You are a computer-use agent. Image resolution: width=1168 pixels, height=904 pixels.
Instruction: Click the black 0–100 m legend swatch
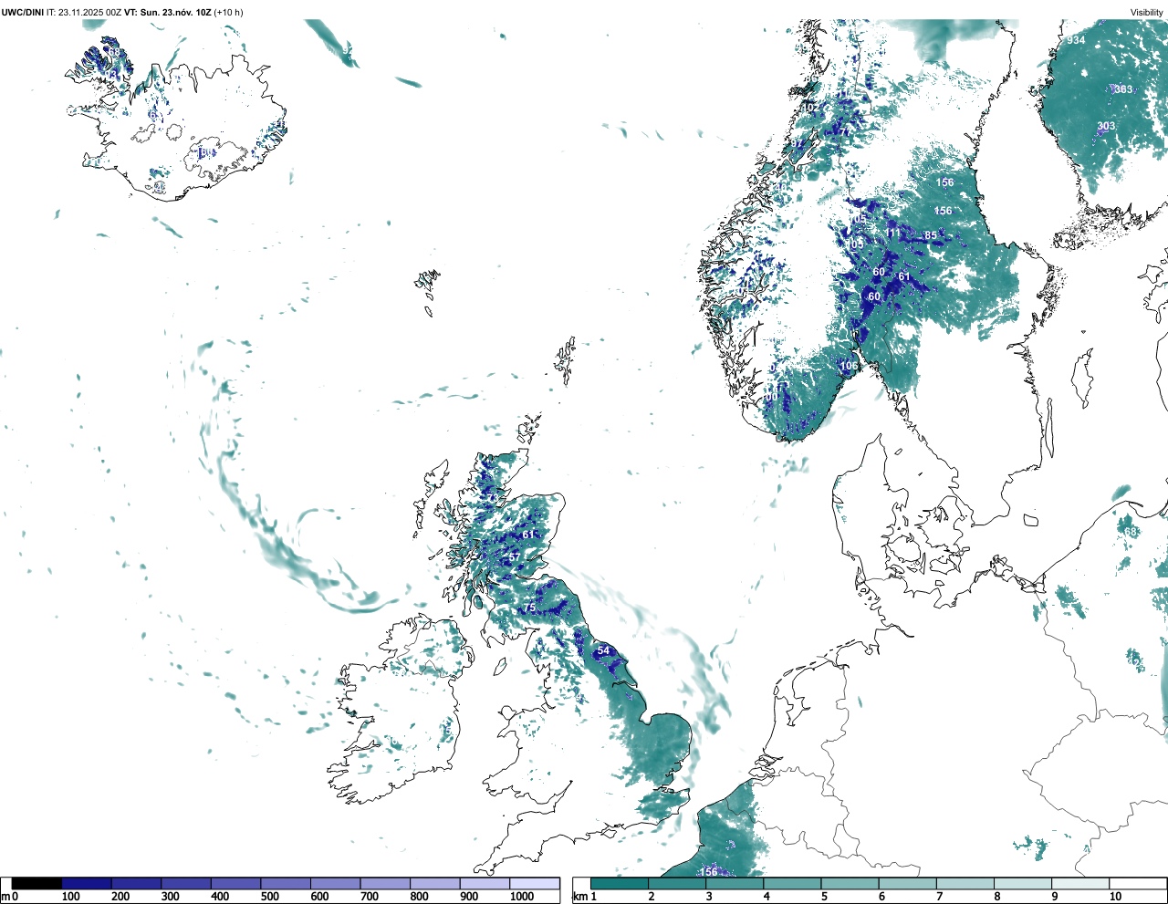tap(36, 883)
